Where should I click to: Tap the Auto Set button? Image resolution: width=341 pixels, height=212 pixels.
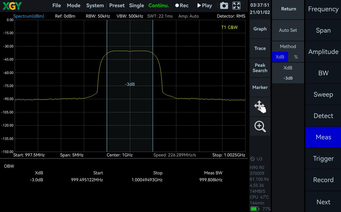click(288, 30)
